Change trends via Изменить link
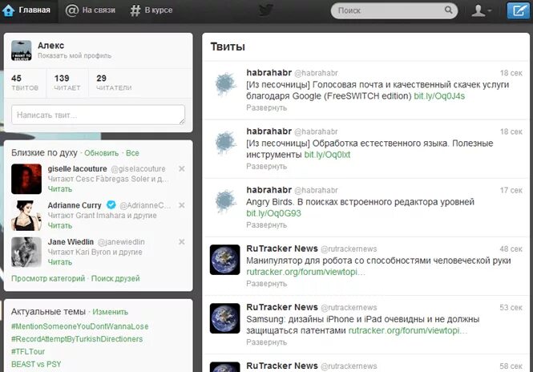Viewport: 533px width, 372px height. point(111,312)
